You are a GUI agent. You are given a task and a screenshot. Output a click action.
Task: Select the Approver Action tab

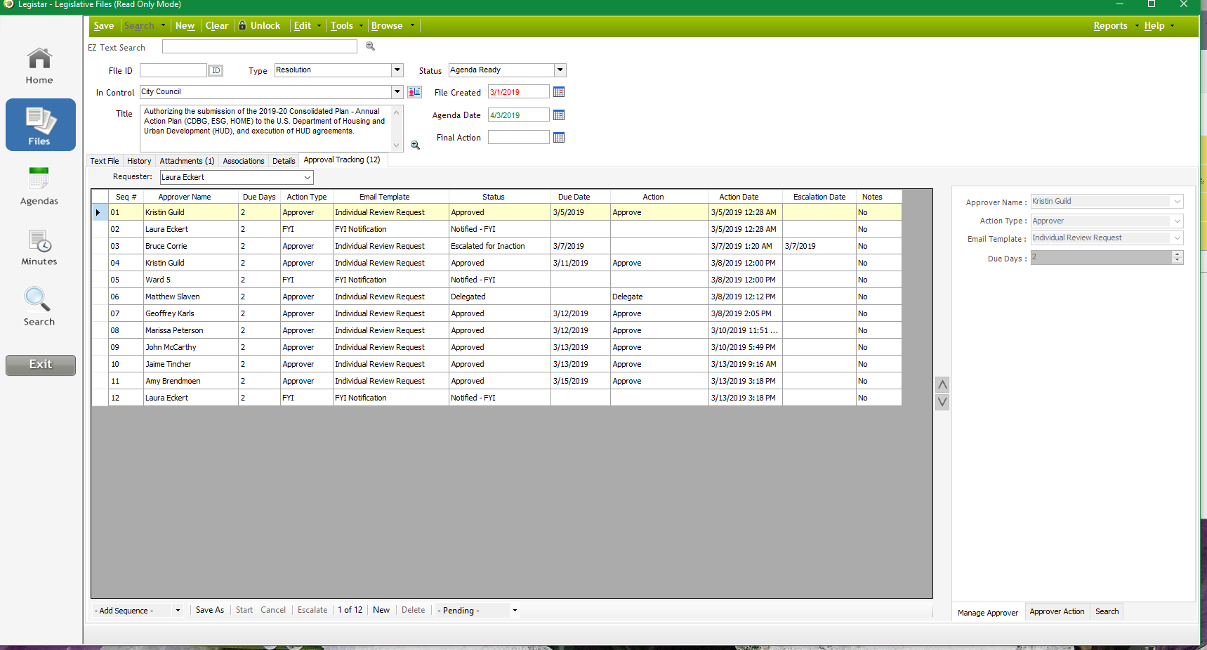coord(1057,612)
